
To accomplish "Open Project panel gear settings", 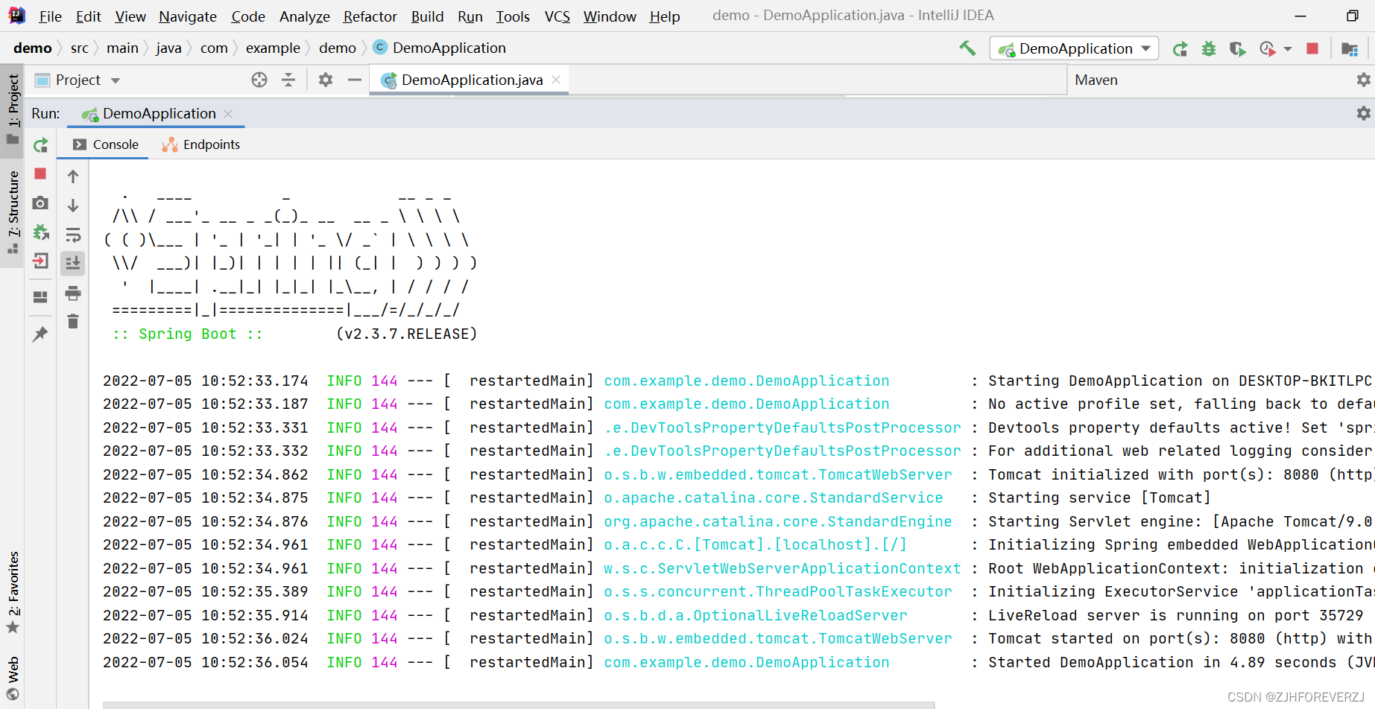I will point(326,80).
